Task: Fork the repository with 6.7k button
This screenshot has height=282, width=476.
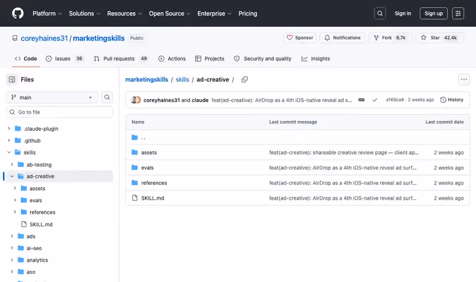Action: [390, 38]
